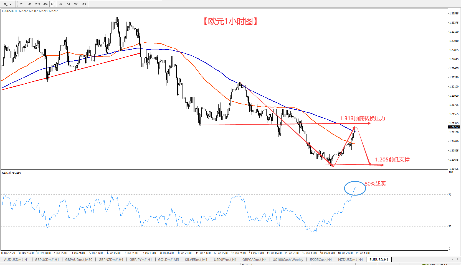The image size is (461, 265).
Task: Change chart to D1 daily timeframe
Action: point(68,4)
